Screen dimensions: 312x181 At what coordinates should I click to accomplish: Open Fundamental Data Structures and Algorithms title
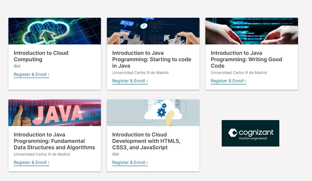pos(54,141)
